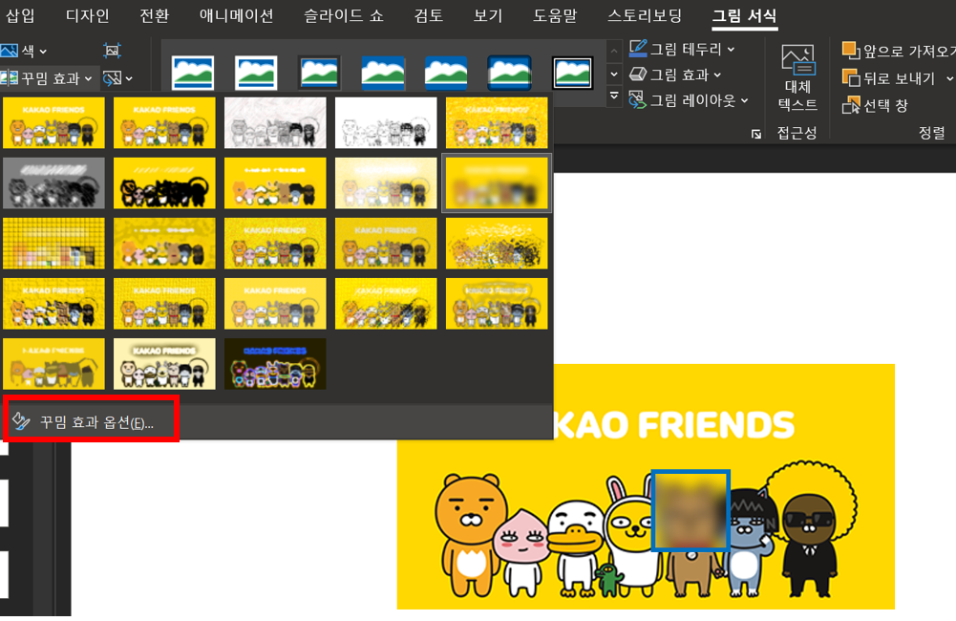This screenshot has width=956, height=621.
Task: Switch to the 스토리보딩 tab
Action: tap(645, 16)
